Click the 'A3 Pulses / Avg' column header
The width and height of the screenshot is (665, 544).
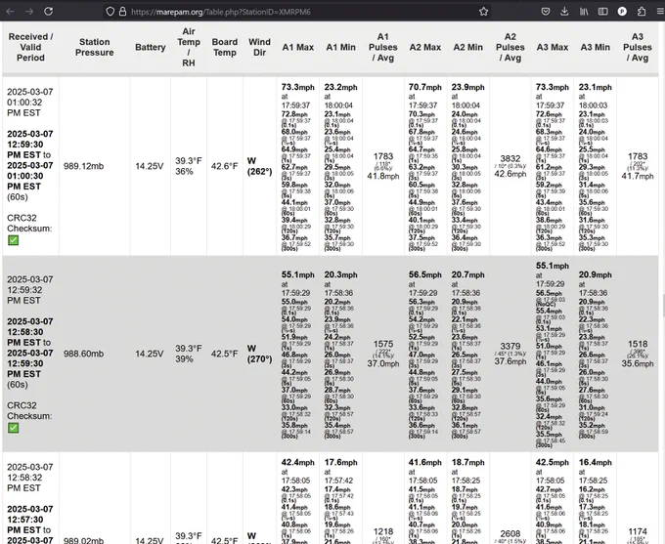click(638, 47)
